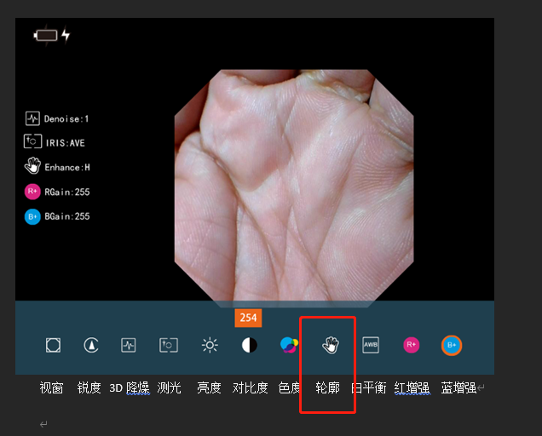
Task: Click the IRIS:AVE status entry
Action: (x=55, y=143)
